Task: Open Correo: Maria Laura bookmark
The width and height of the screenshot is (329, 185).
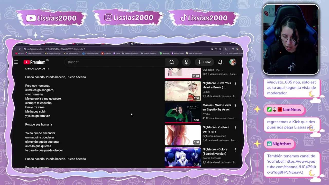Action: pyautogui.click(x=91, y=53)
